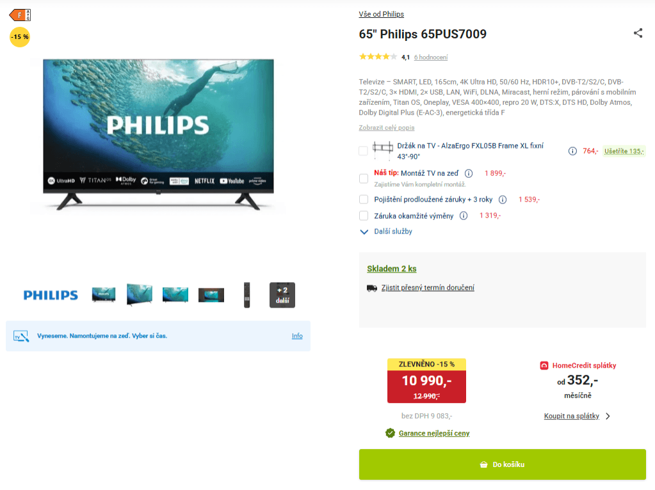
Task: Open the Vše od Philips link
Action: point(381,14)
